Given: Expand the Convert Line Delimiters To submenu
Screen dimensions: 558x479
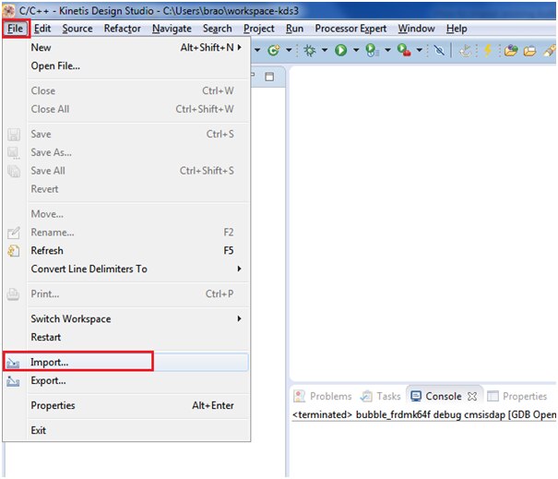Looking at the screenshot, I should [239, 269].
